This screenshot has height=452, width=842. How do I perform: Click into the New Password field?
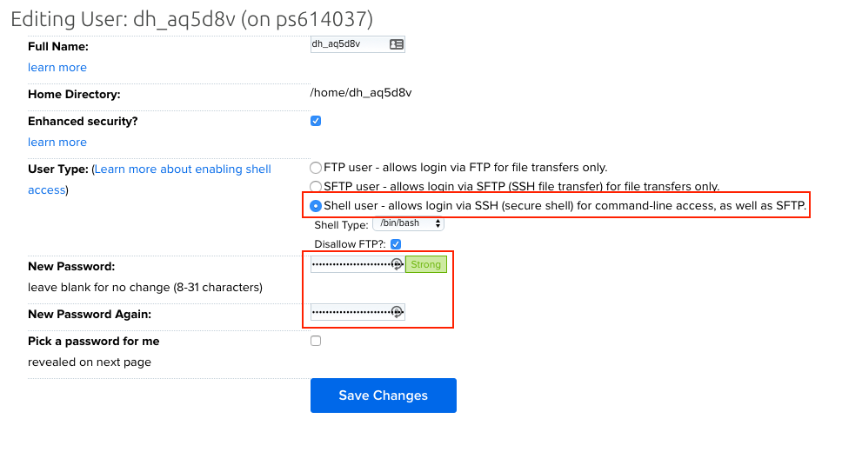click(350, 264)
